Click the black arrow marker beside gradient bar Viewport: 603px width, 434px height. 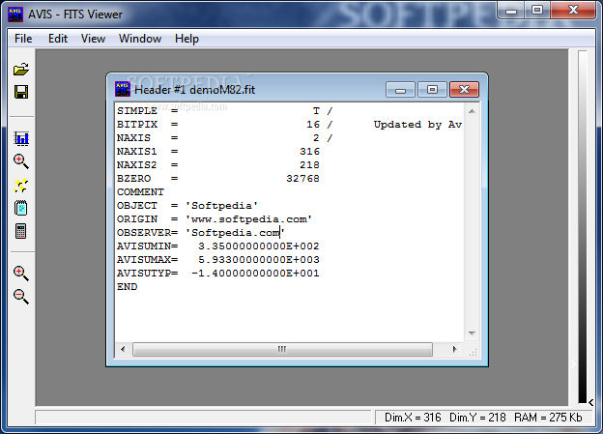(x=591, y=402)
